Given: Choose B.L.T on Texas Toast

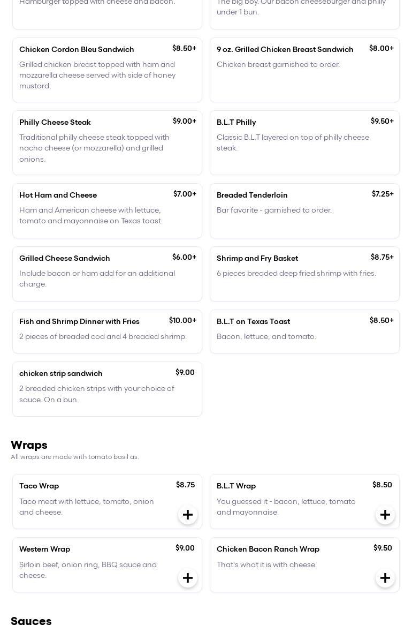Looking at the screenshot, I should click(x=304, y=331).
